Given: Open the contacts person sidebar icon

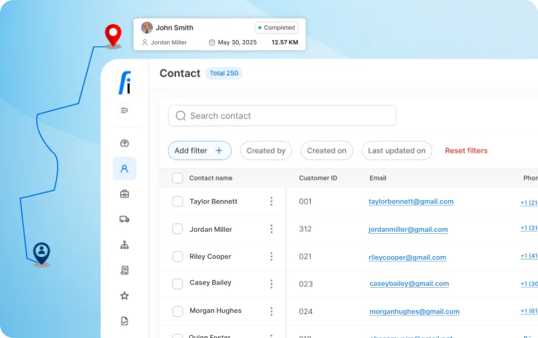Looking at the screenshot, I should coord(125,169).
